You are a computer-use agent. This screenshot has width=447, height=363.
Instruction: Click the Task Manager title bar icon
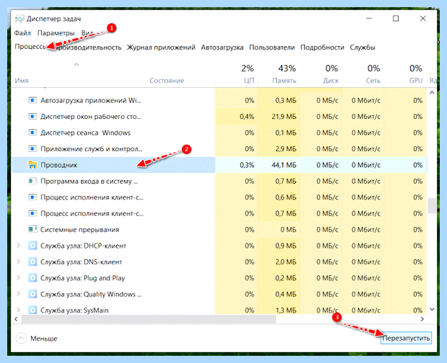[19, 19]
